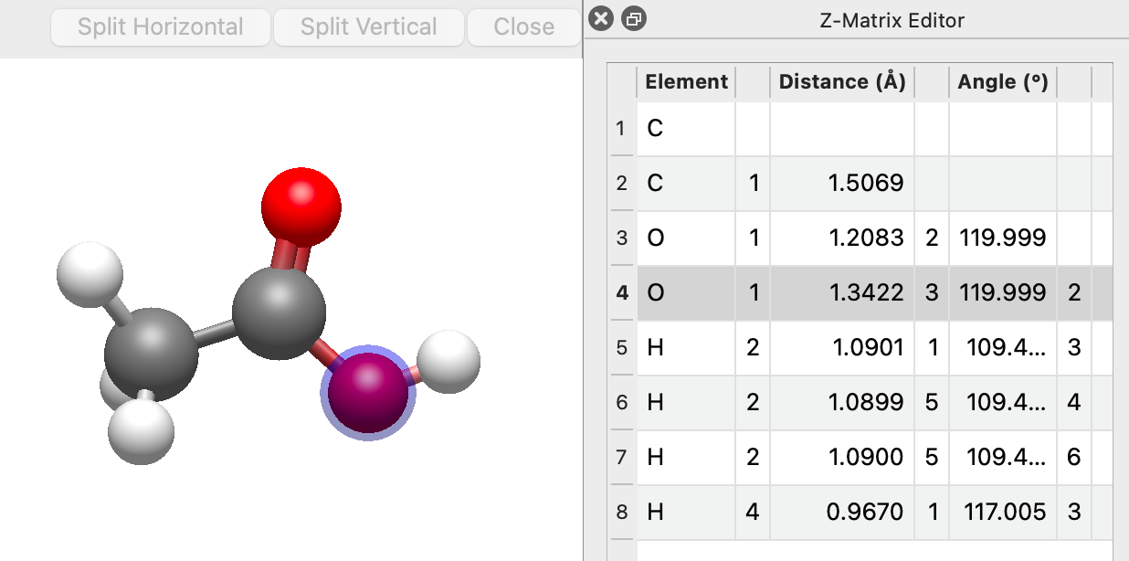The width and height of the screenshot is (1129, 561).
Task: Select the H element cell in row 8
Action: click(x=686, y=512)
